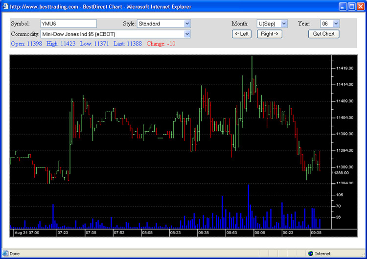This screenshot has width=367, height=259.
Task: Click the 09:08 label on the time axis
Action: 260,233
